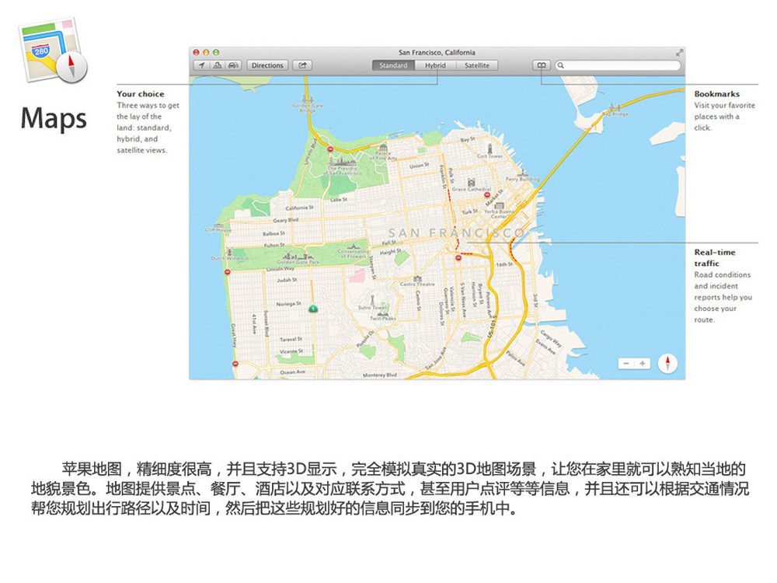
Task: Click the 16th St label
Action: 504,264
